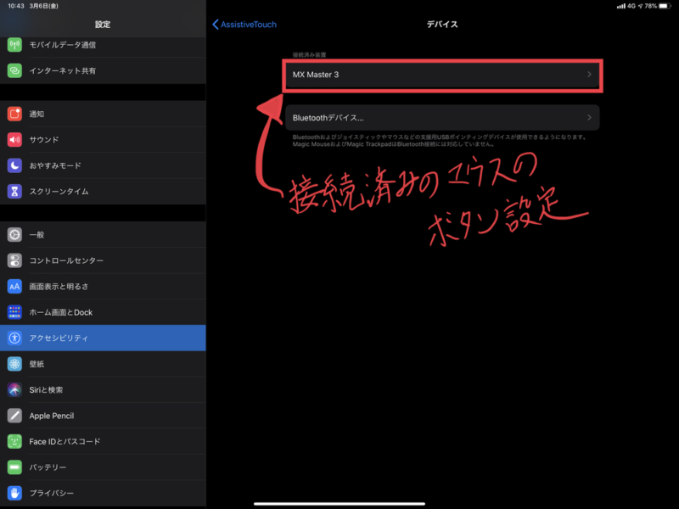This screenshot has width=679, height=509.
Task: Tap the 10:43 clock in the status bar
Action: click(16, 6)
